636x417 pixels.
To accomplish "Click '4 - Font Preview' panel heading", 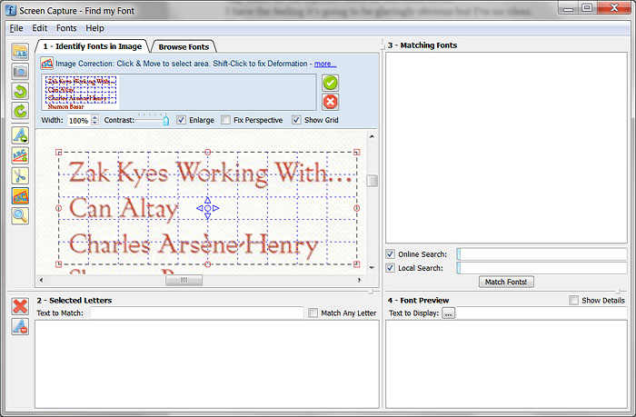I will point(418,300).
